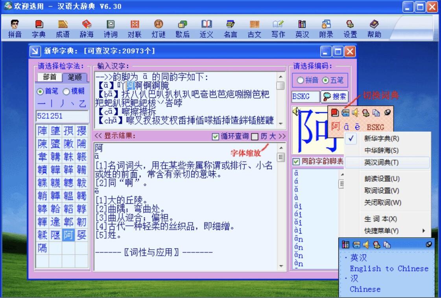
Task: Toggle the 循环查询 checkbox
Action: click(x=215, y=136)
